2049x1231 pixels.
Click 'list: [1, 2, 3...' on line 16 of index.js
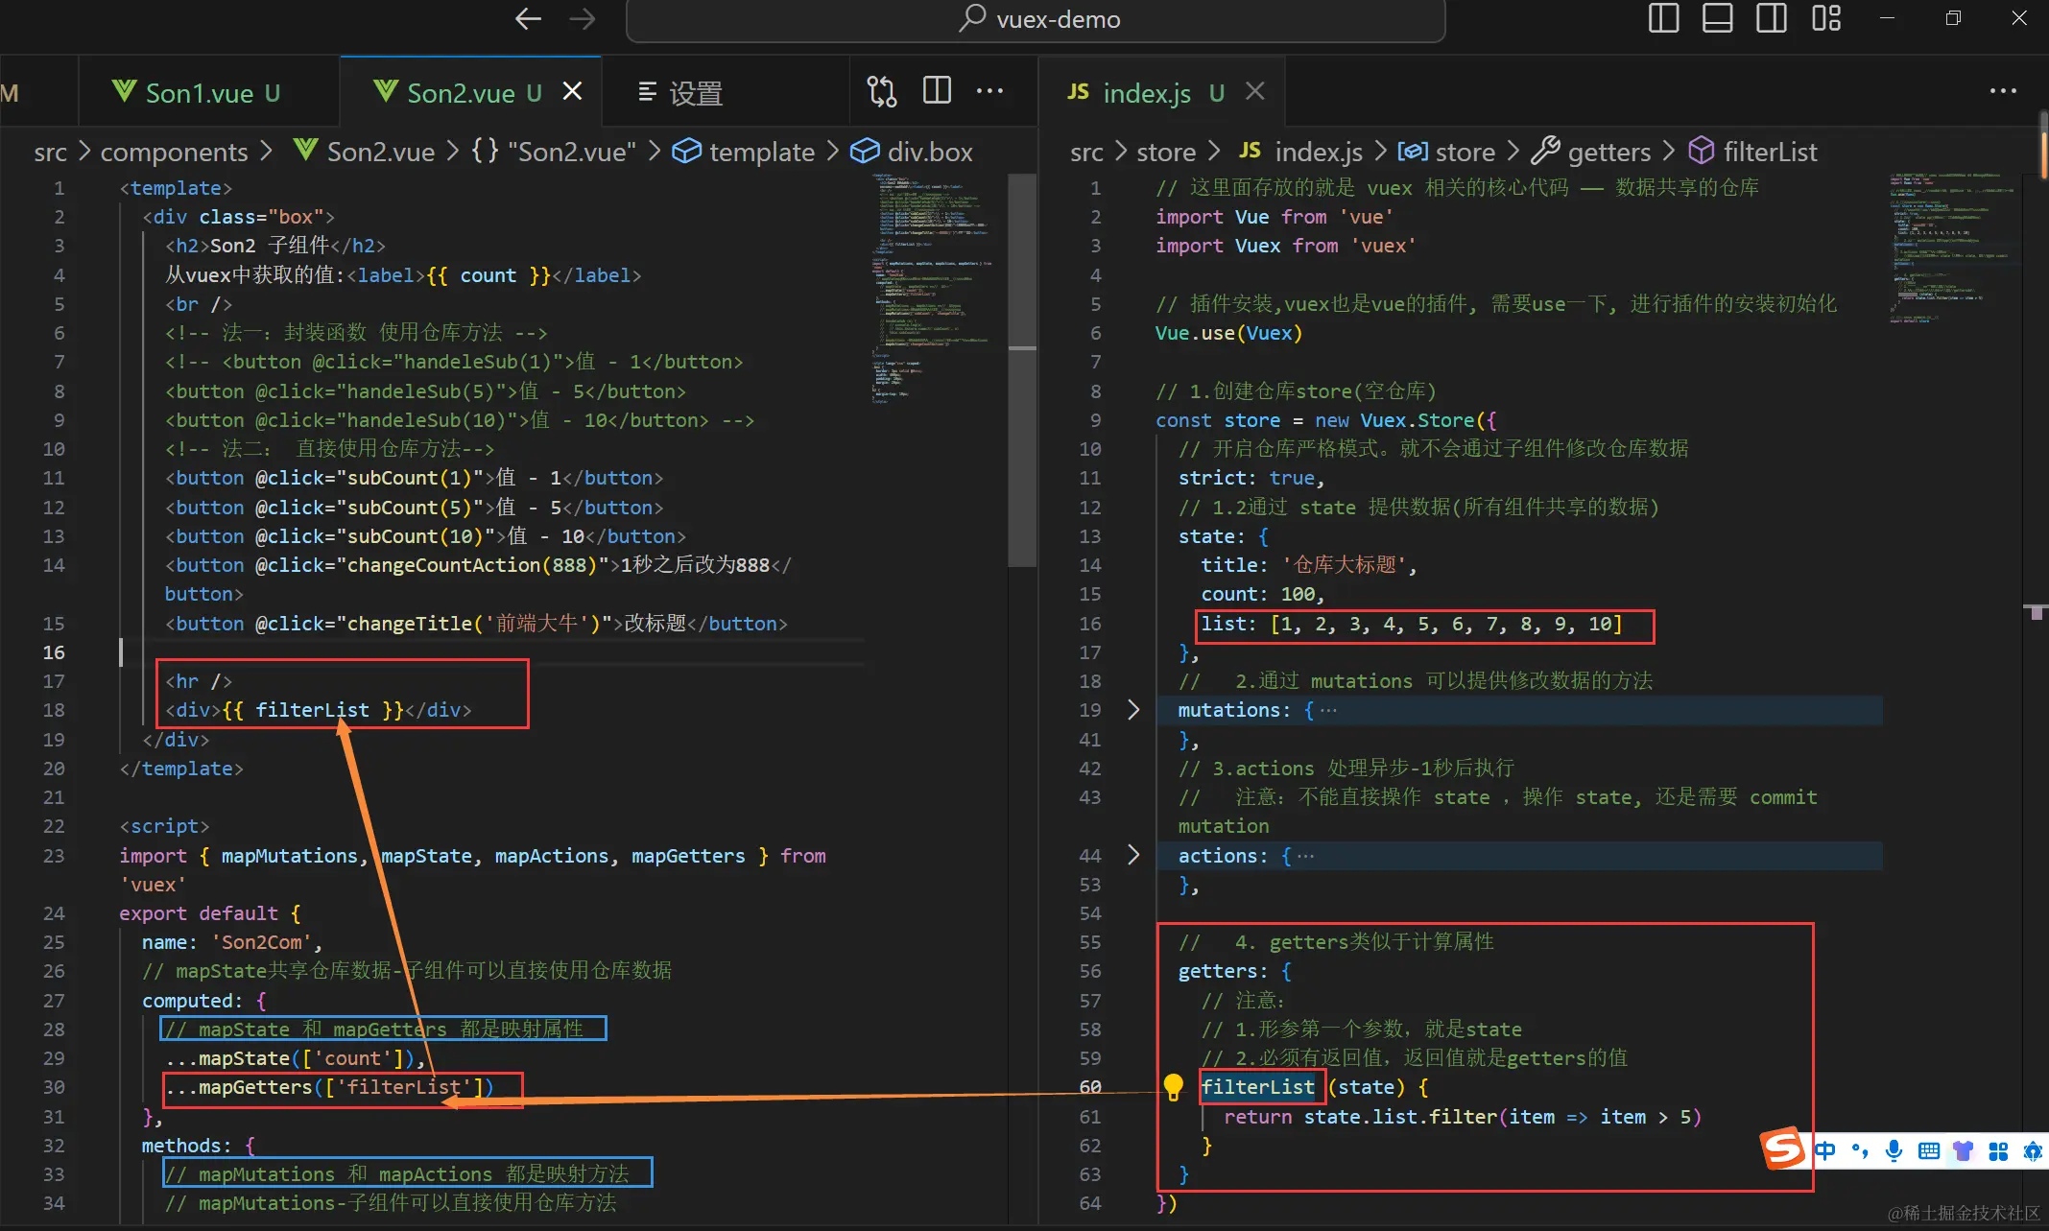coord(1412,624)
